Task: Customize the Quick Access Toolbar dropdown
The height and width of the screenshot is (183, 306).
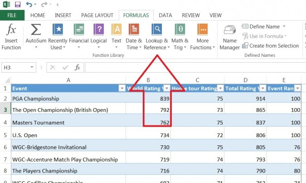Action: tap(58, 5)
